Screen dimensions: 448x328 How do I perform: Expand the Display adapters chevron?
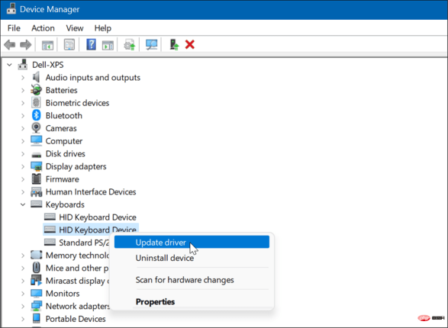23,166
